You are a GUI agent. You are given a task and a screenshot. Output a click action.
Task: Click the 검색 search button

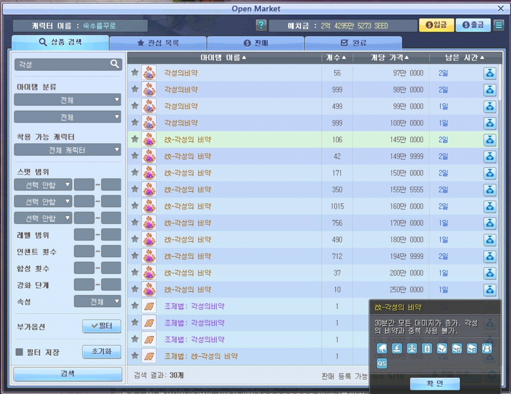pyautogui.click(x=68, y=374)
